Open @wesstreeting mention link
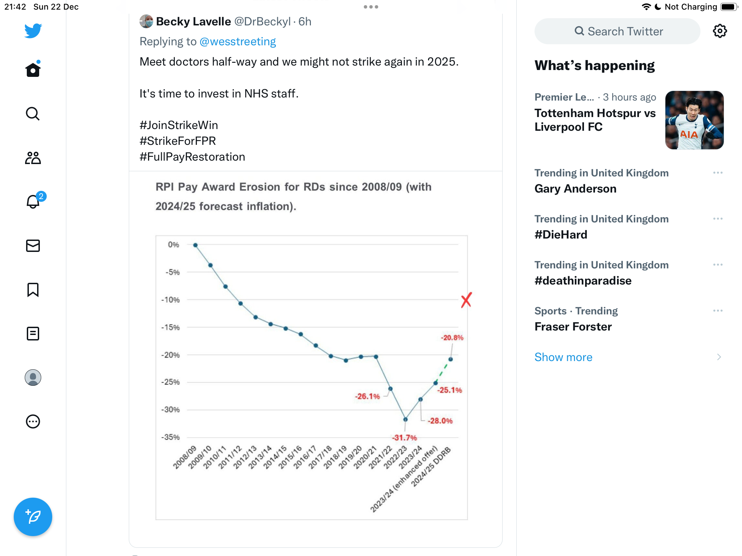 tap(238, 42)
